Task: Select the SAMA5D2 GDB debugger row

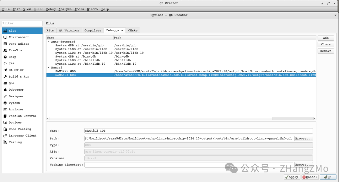Action: coord(181,75)
